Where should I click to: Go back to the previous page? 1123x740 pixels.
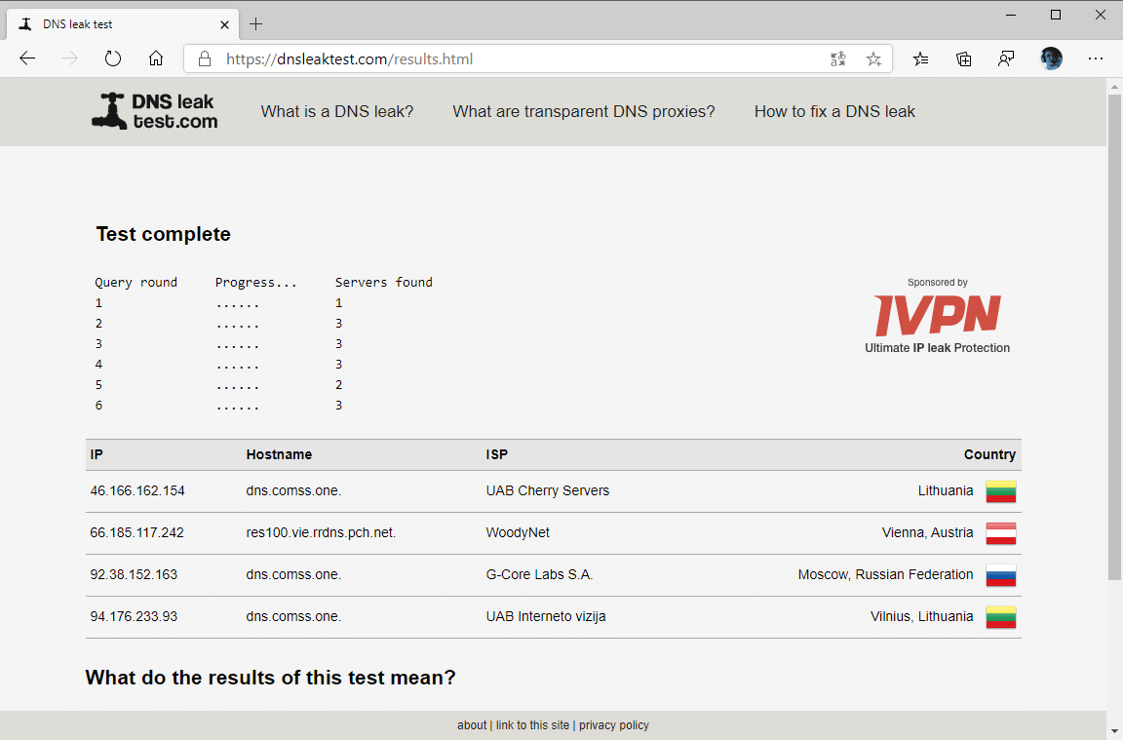click(27, 58)
